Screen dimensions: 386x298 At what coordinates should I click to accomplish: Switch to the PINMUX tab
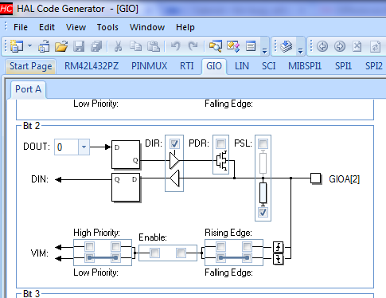150,66
